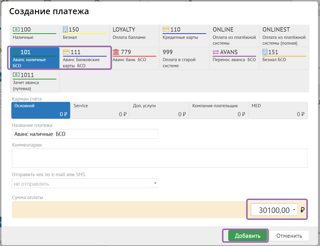Screen dimensions: 320x246
Task: Click the Отменить button
Action: point(289,236)
